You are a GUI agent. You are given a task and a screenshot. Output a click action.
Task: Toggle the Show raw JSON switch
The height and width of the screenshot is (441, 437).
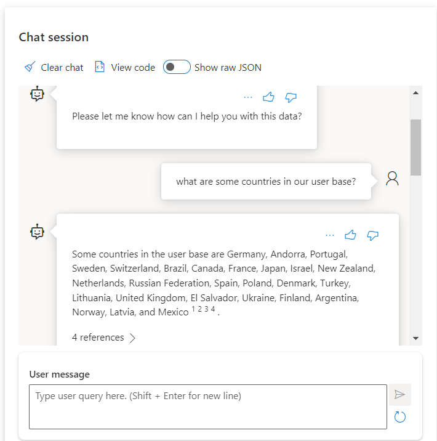pos(177,67)
